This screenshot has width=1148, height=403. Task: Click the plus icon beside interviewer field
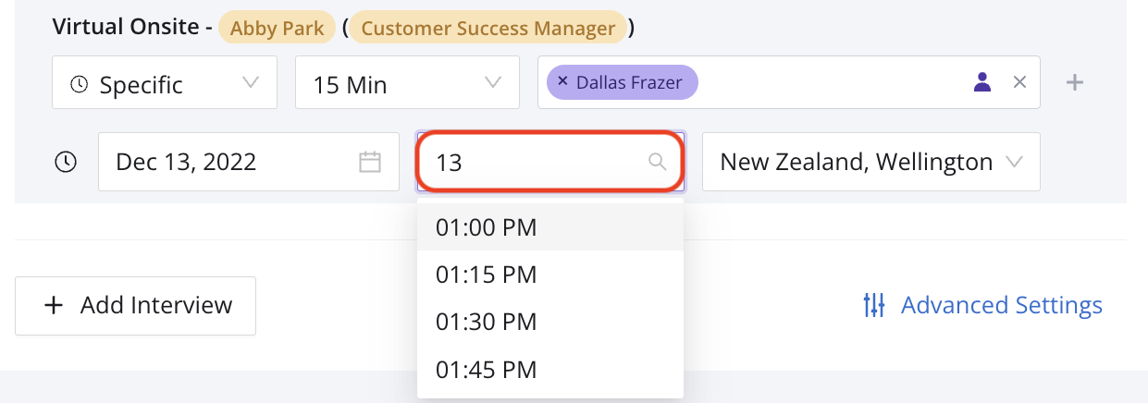click(1074, 83)
